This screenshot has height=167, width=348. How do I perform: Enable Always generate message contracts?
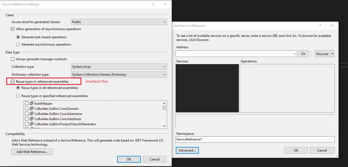point(13,59)
